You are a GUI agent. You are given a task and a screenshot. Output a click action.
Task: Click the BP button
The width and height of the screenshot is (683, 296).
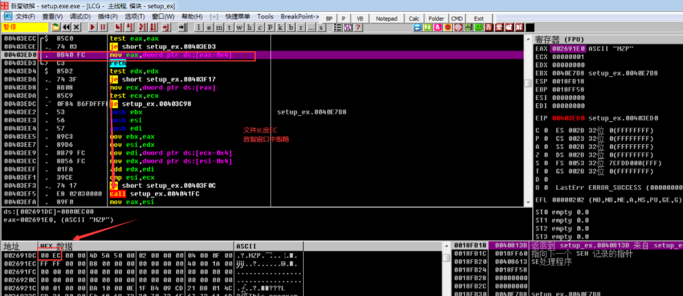[329, 18]
